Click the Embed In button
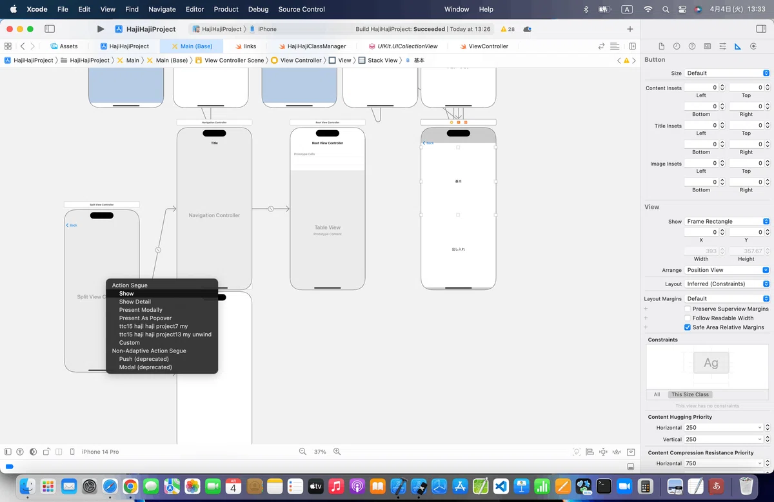This screenshot has height=502, width=774. pos(631,452)
